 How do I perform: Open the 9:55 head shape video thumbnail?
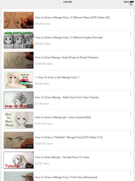click(x=19, y=60)
